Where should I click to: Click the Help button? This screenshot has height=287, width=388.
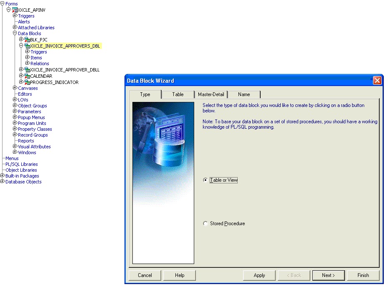180,275
